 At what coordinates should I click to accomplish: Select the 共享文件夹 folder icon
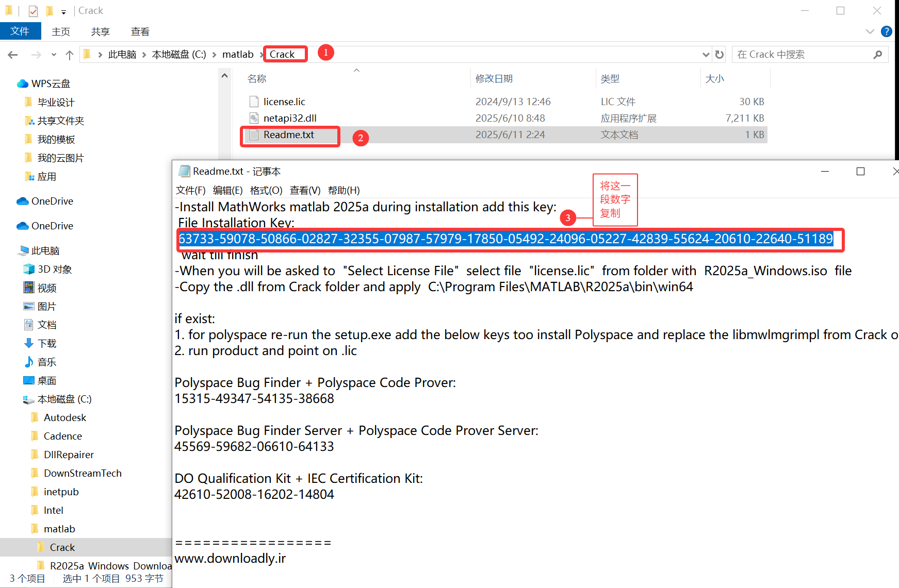tap(29, 121)
